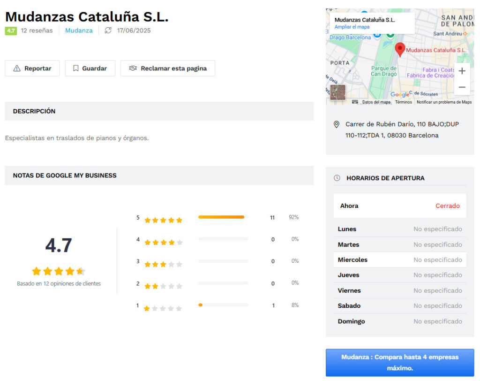Click the handshake icon on Reclamar esta pagina

[x=133, y=69]
